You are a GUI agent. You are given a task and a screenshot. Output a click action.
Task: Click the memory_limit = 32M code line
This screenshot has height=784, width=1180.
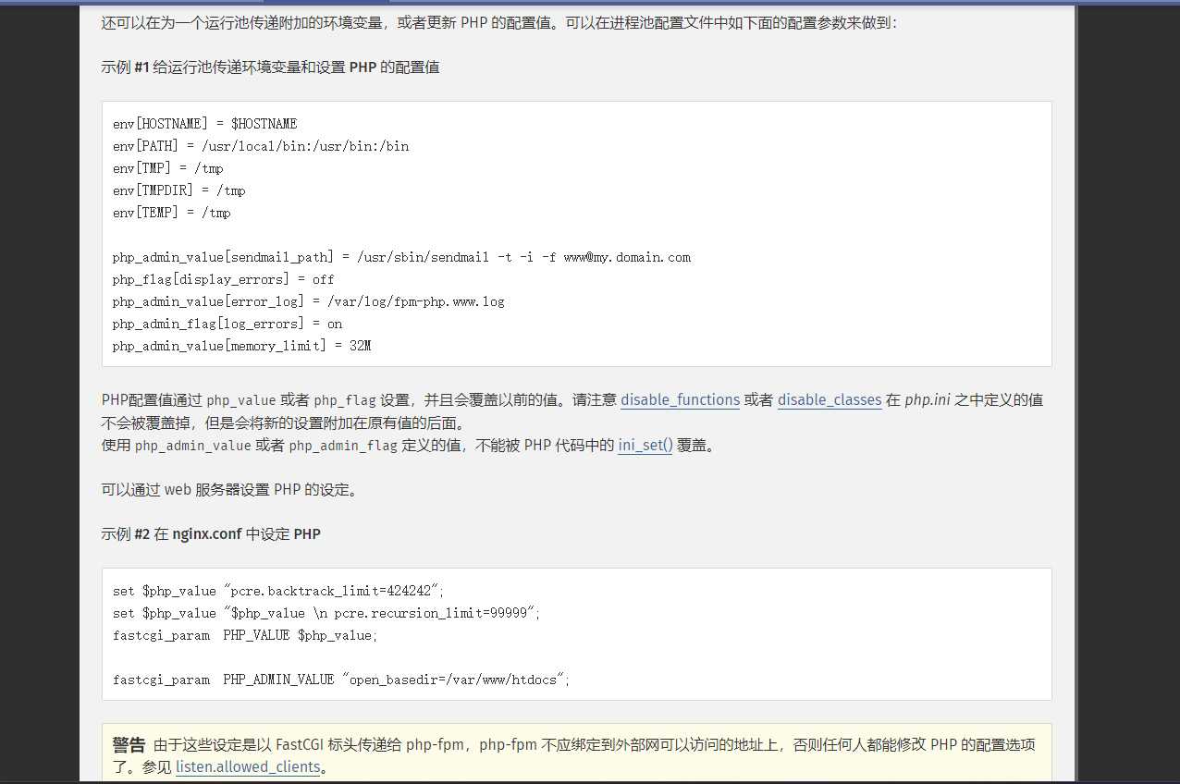coord(241,346)
